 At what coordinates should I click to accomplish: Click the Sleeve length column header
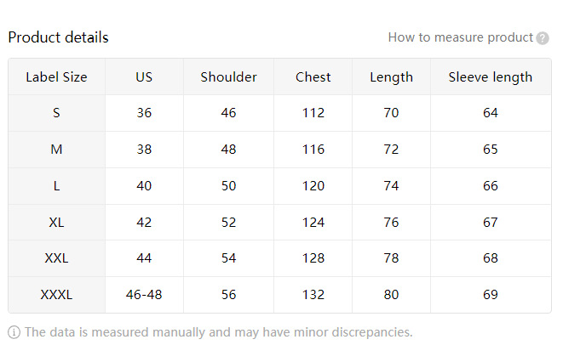pos(490,77)
